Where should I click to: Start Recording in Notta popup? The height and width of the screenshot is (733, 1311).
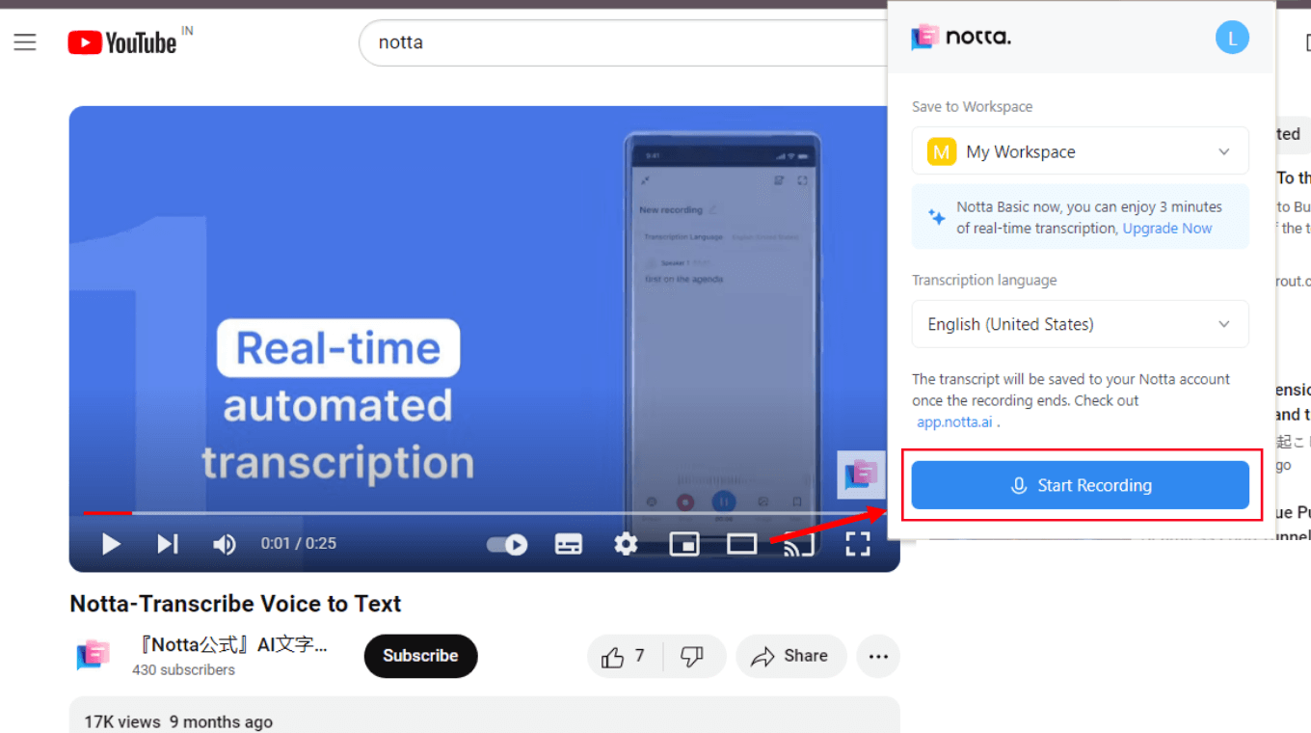pyautogui.click(x=1080, y=485)
